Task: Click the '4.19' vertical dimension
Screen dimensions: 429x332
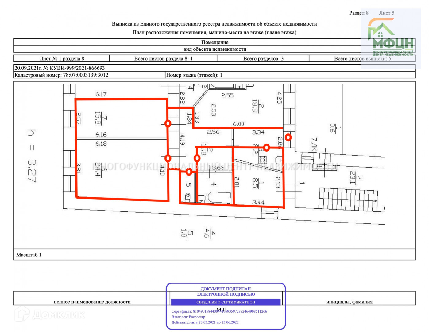Action: click(182, 140)
